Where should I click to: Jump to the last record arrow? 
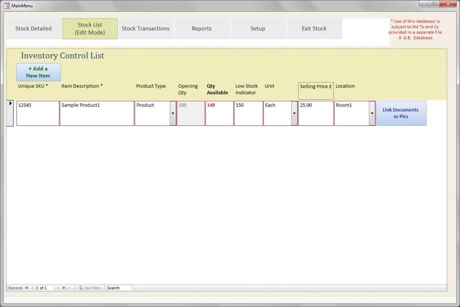[64, 288]
